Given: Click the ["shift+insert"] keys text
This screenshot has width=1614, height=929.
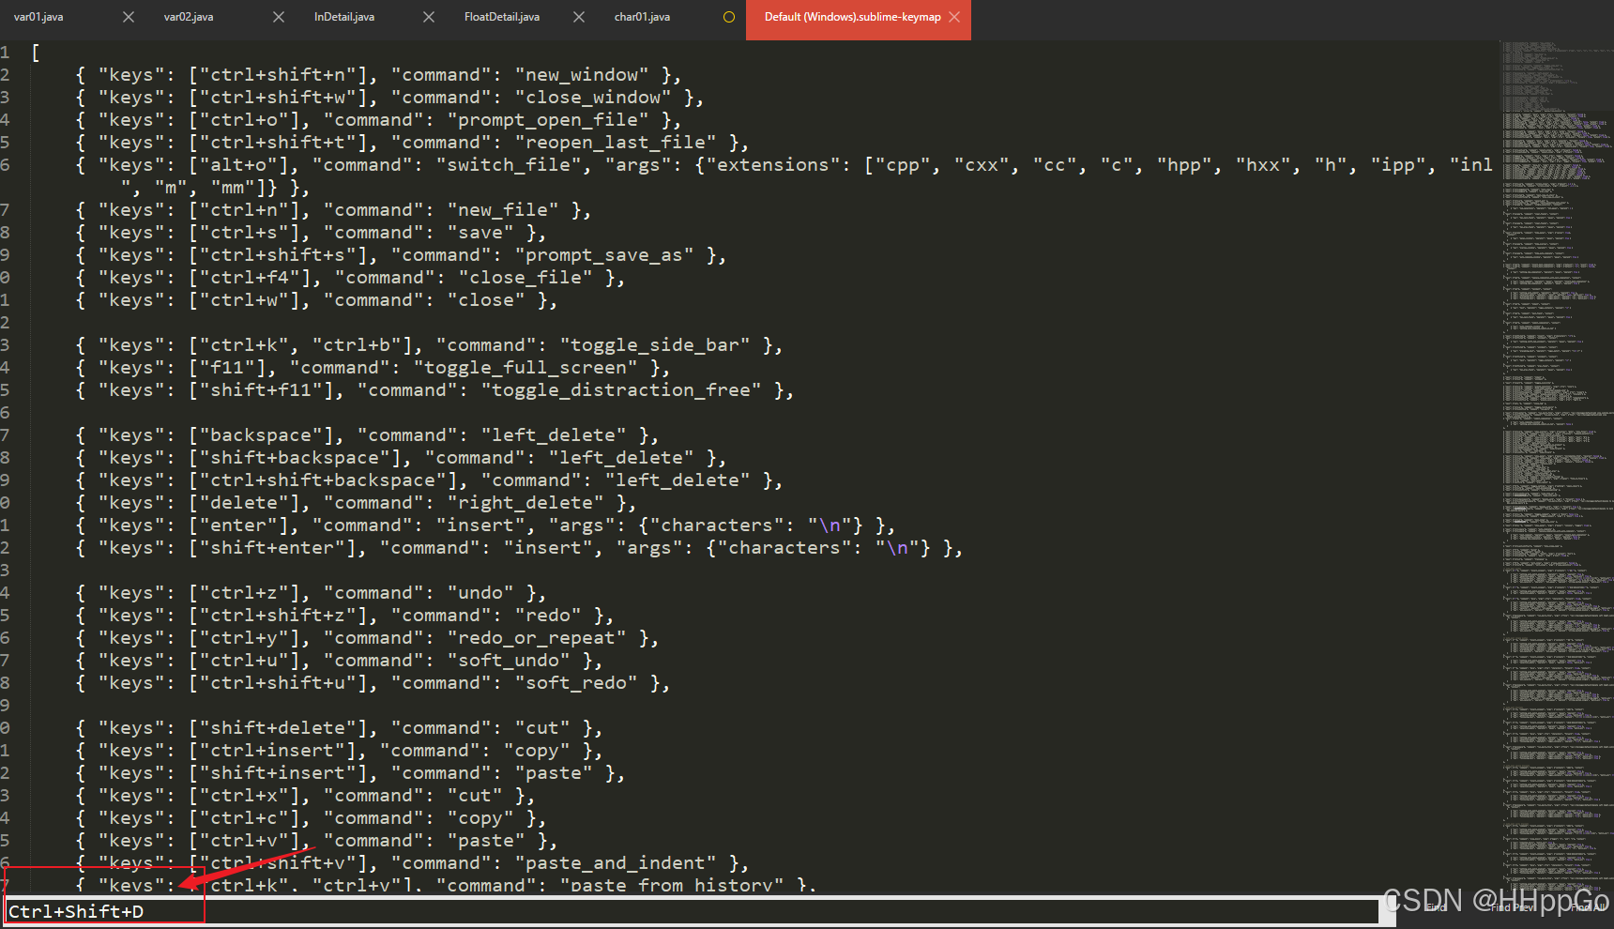Looking at the screenshot, I should 282,773.
